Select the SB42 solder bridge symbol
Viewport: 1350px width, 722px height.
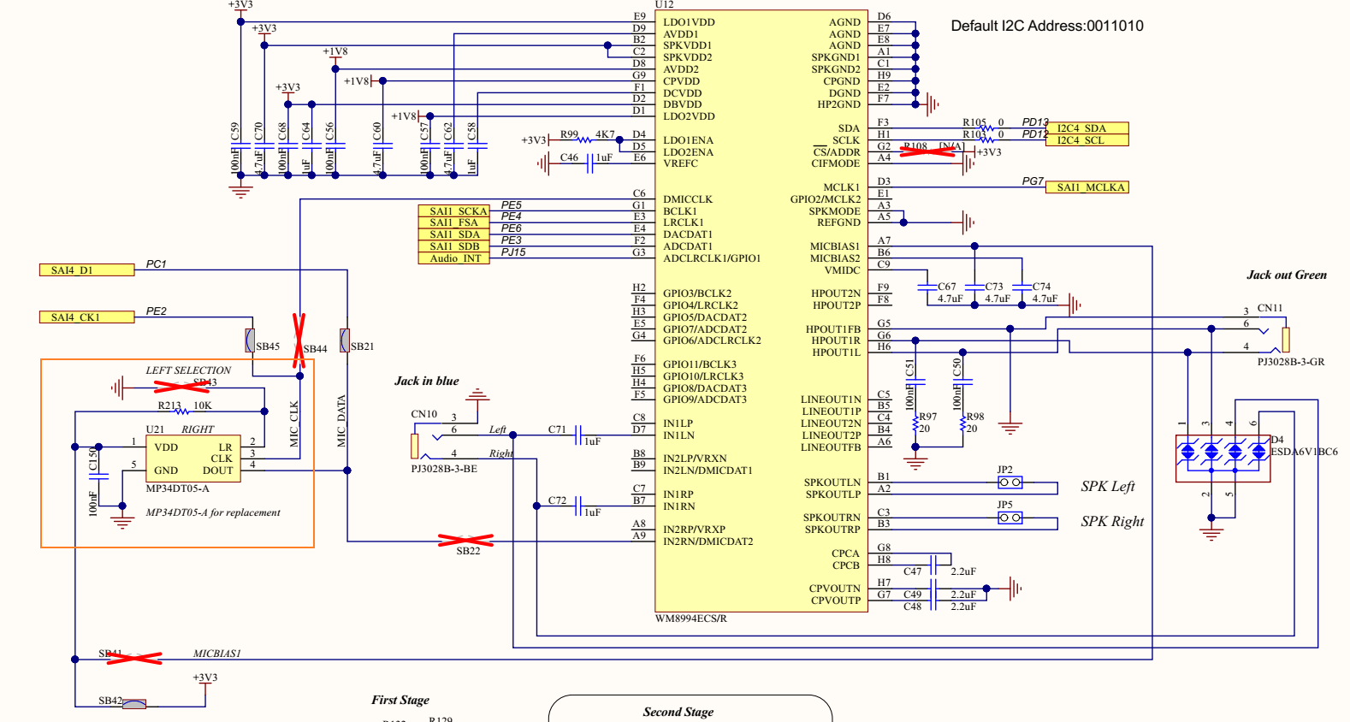(x=134, y=705)
